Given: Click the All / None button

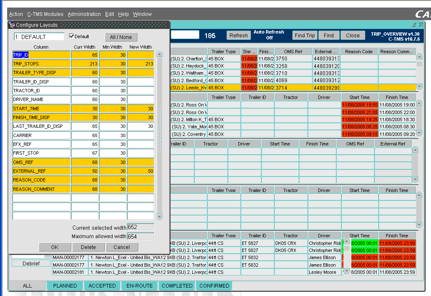Looking at the screenshot, I should pos(121,37).
